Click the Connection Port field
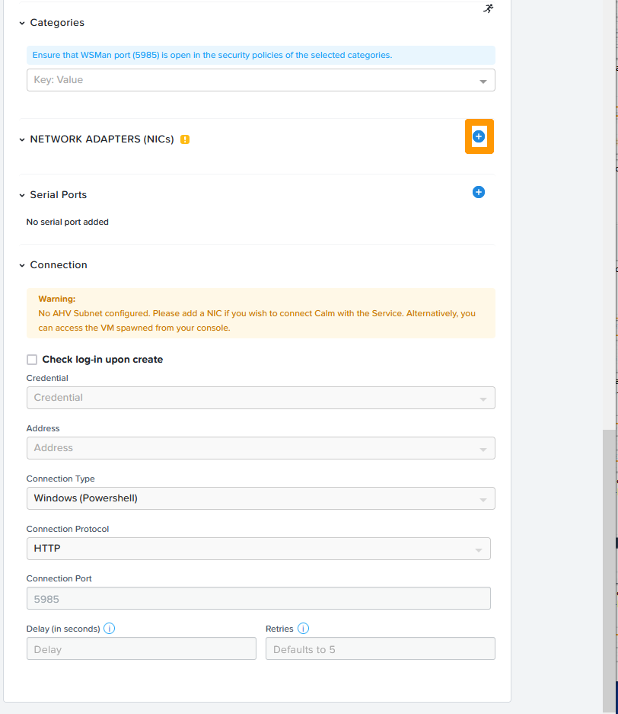The image size is (618, 714). tap(258, 598)
